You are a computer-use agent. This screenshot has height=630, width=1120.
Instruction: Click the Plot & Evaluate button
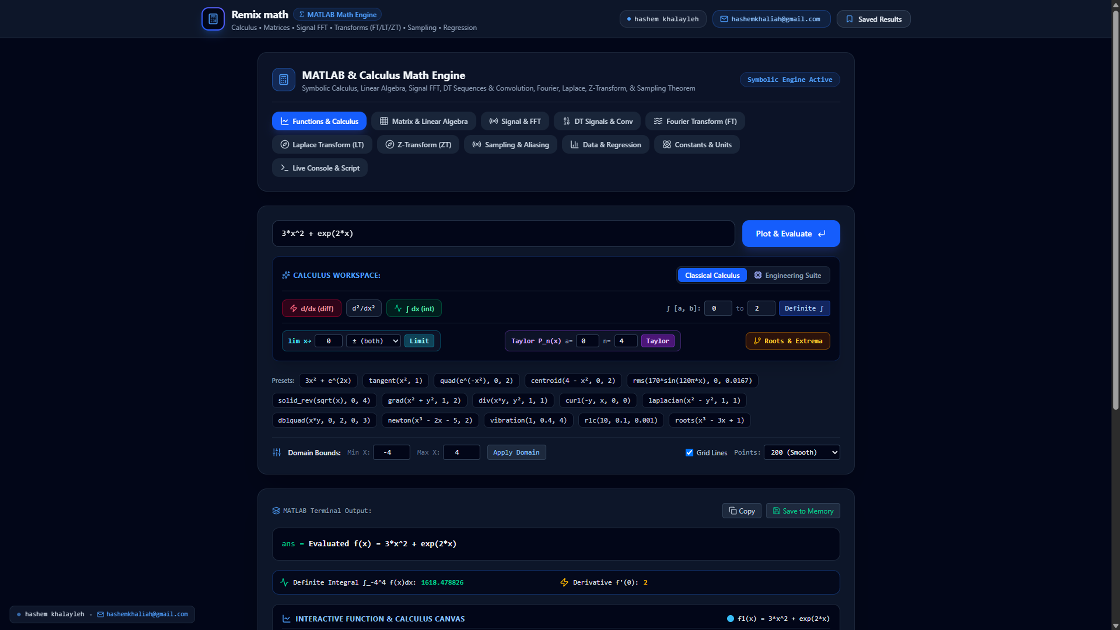click(x=791, y=234)
